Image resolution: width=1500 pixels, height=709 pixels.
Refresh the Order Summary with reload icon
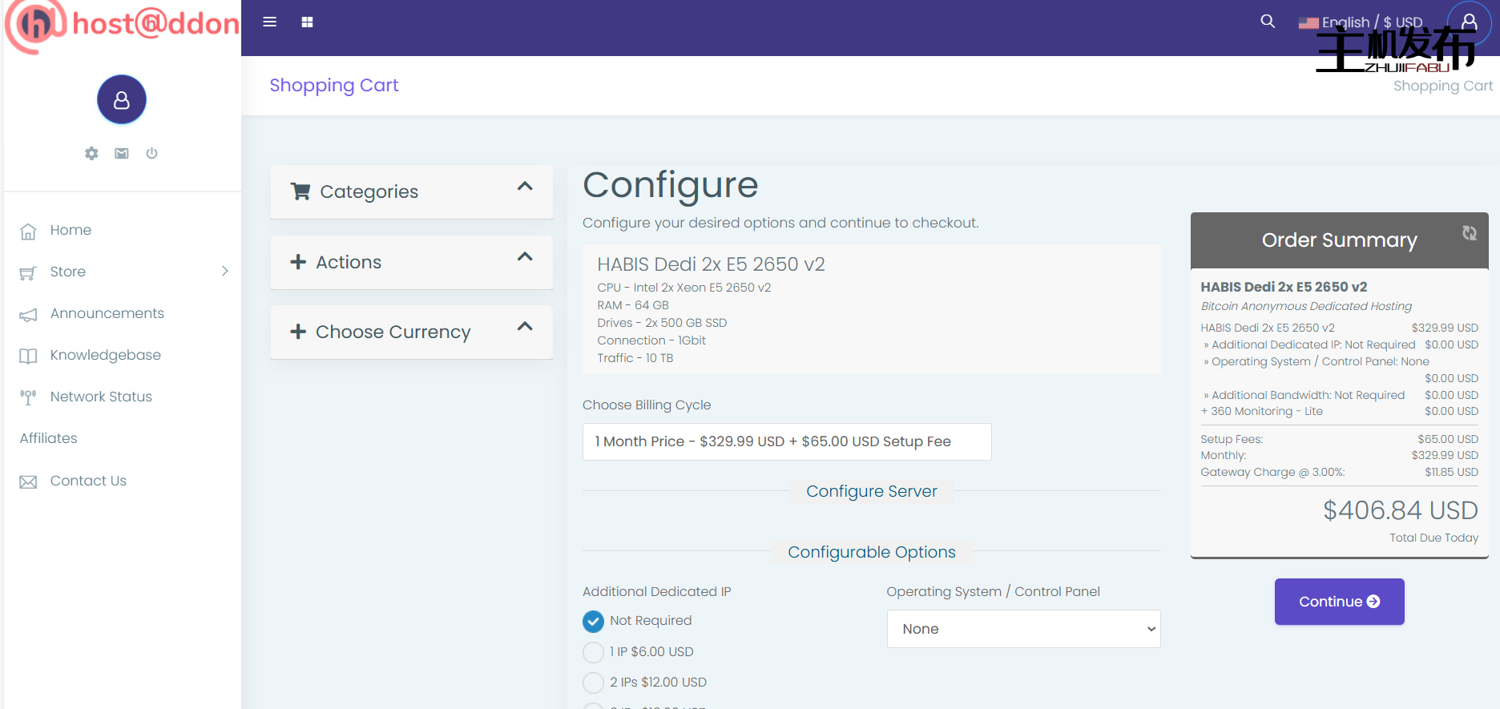[1470, 232]
